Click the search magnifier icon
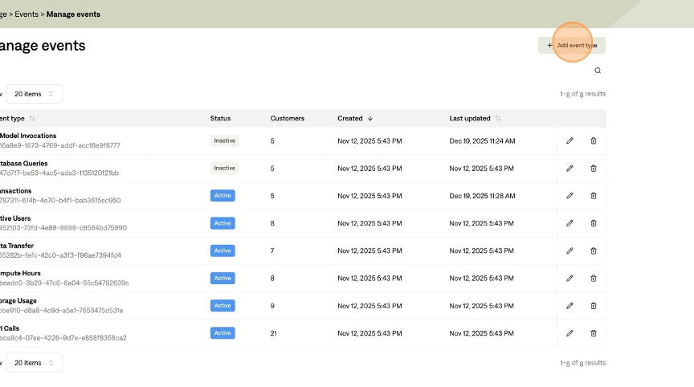This screenshot has height=387, width=694. pos(598,71)
